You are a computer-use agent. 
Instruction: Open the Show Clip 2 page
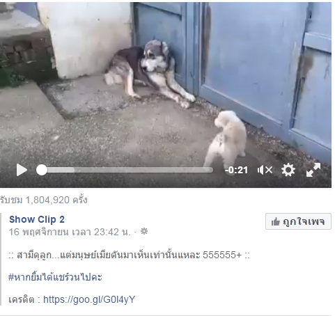[x=37, y=219]
